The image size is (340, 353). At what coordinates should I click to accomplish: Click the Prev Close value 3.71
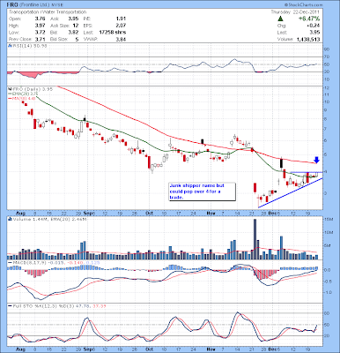tap(41, 39)
